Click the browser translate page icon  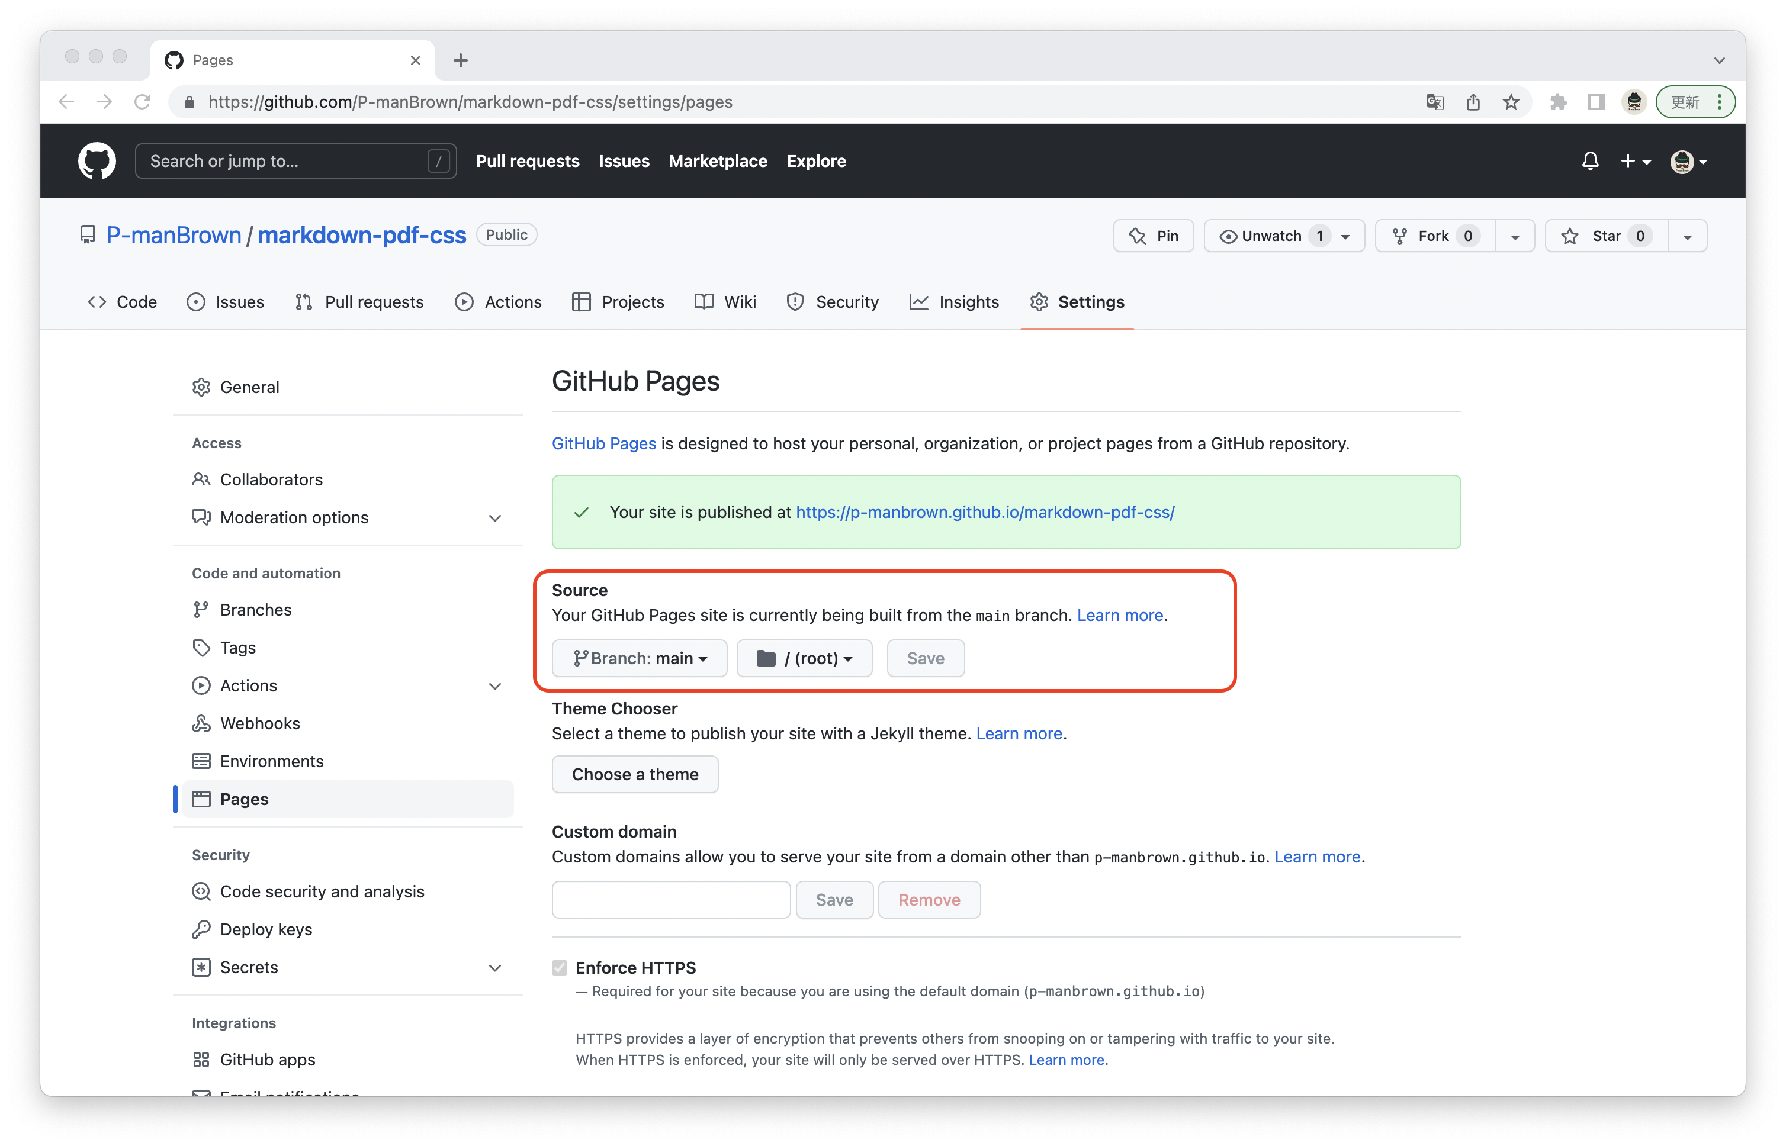1435,102
